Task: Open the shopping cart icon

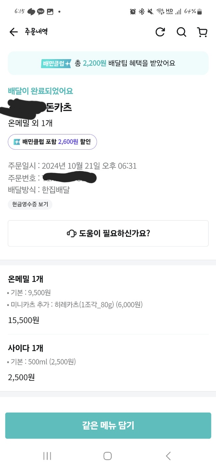Action: tap(202, 32)
